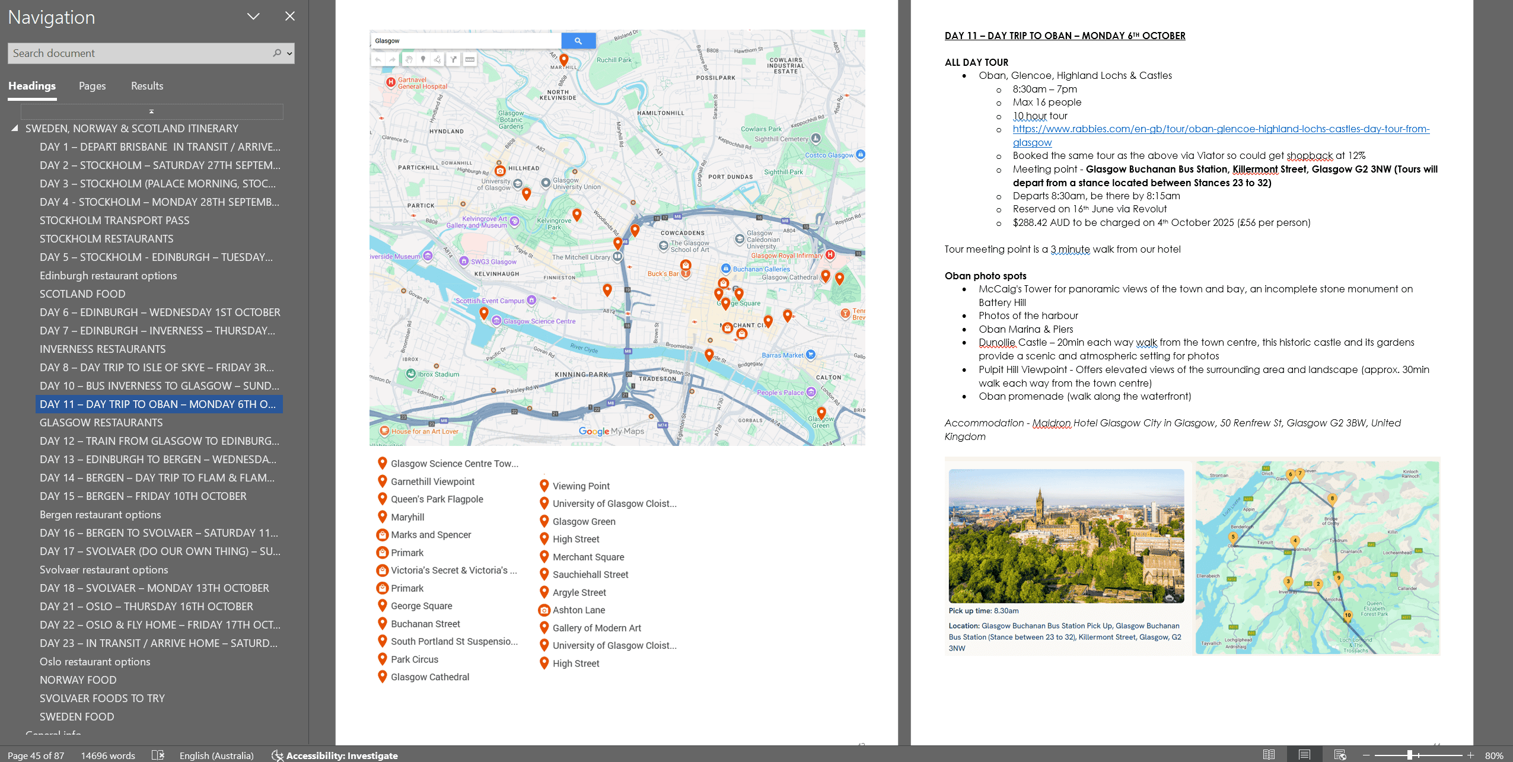Screen dimensions: 1513x762
Task: Click the Costco Glasgow map marker
Action: [861, 155]
